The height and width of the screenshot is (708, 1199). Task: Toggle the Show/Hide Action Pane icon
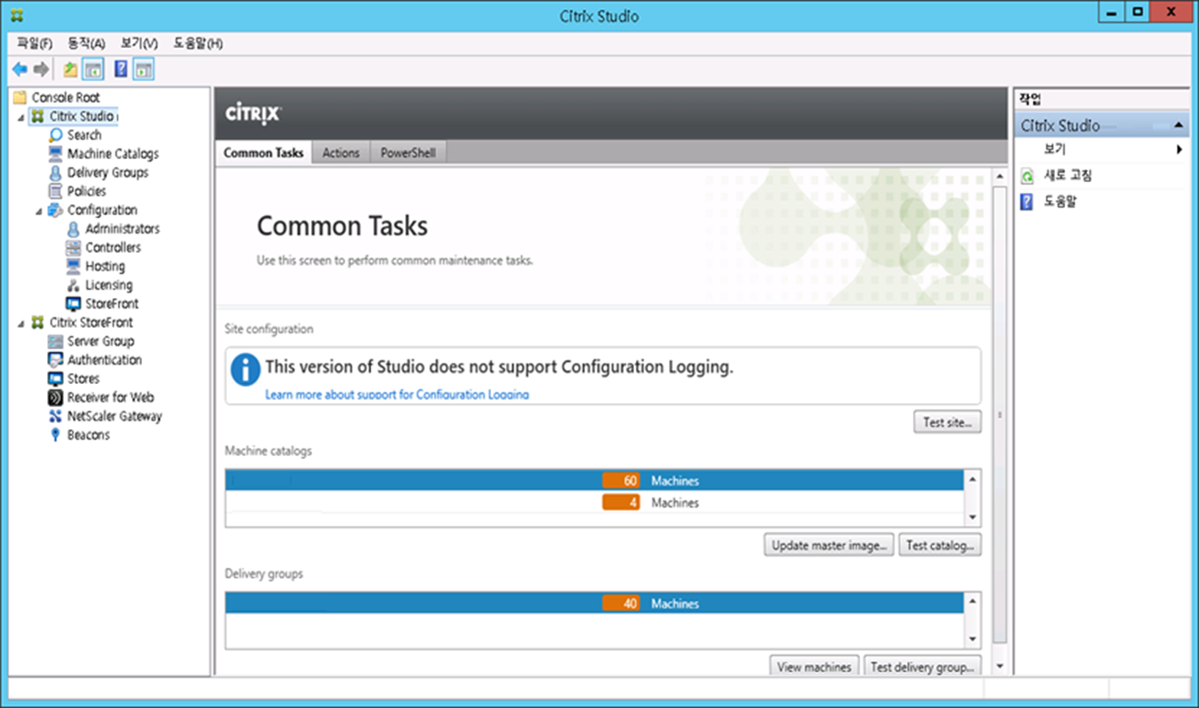[143, 69]
